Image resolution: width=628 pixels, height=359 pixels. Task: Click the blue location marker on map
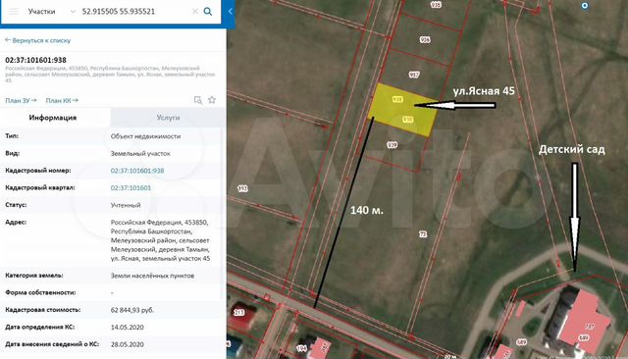pyautogui.click(x=585, y=6)
